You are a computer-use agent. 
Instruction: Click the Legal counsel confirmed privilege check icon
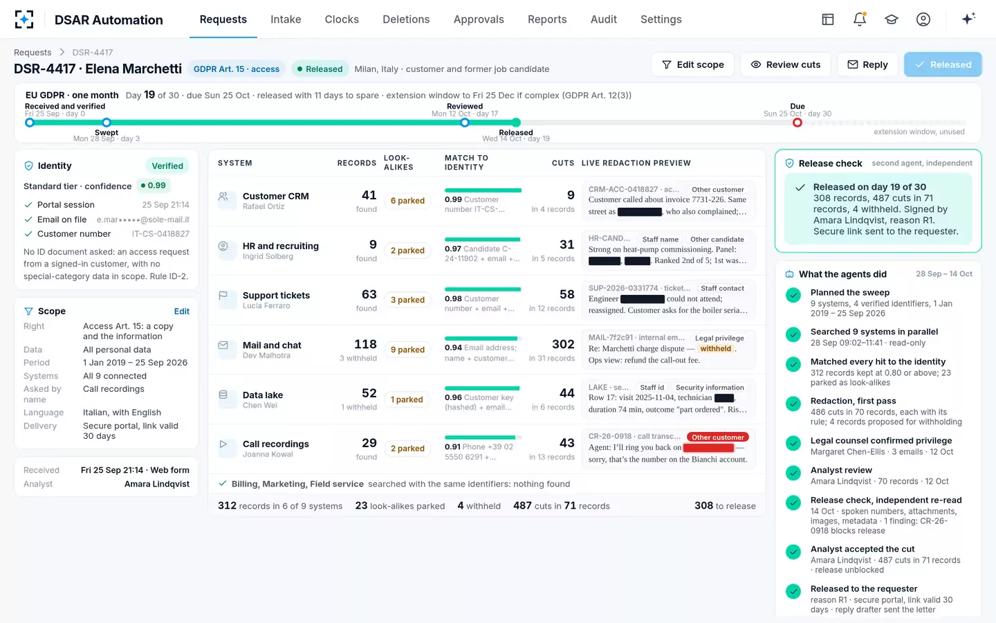[x=793, y=443]
